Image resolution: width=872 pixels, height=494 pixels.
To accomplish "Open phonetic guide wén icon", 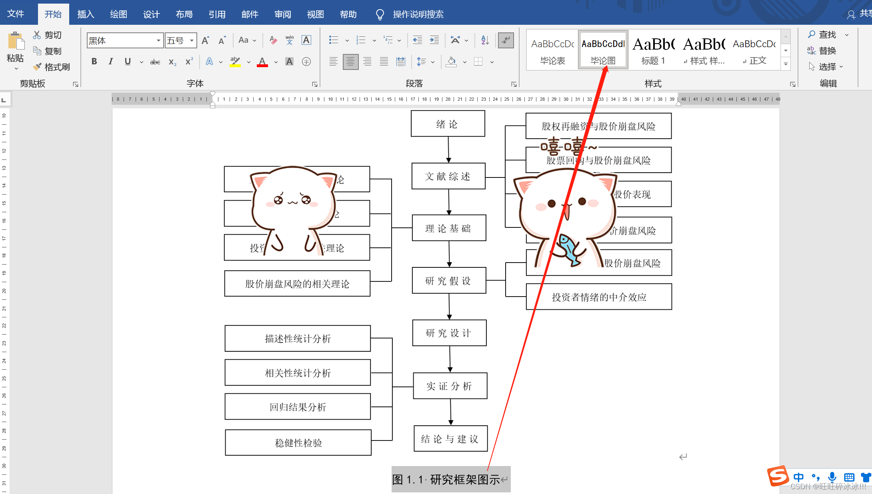I will click(x=290, y=40).
